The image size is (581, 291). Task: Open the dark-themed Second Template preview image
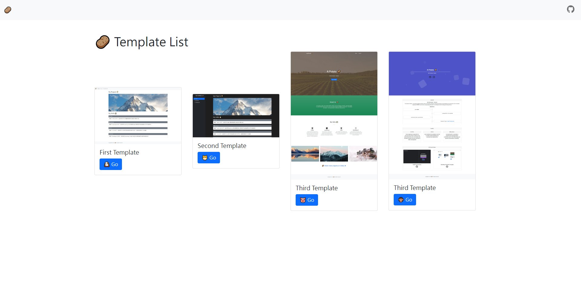pos(236,116)
